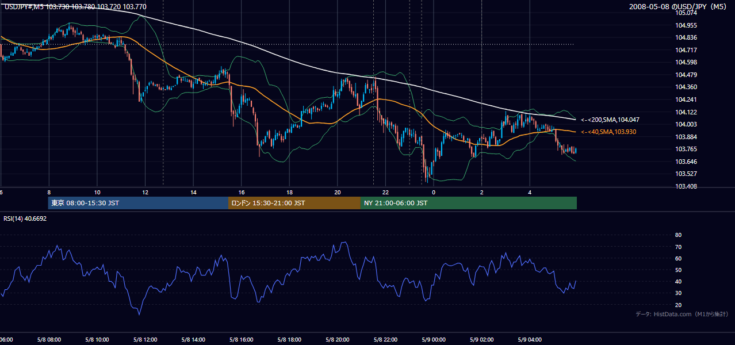Click price axis label 104.479

point(686,75)
